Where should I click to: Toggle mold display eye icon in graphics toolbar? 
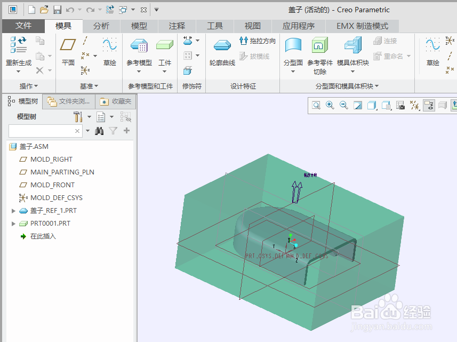pos(429,105)
